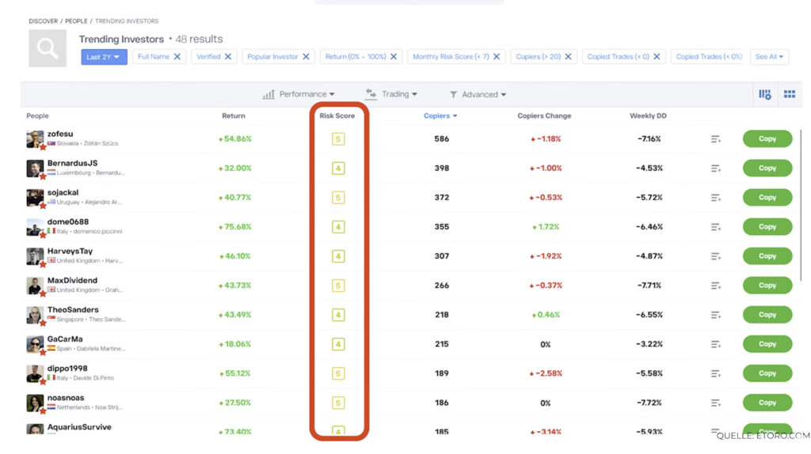Add MaxDividend to watchlist
Viewport: 811px width, 454px height.
click(x=715, y=286)
